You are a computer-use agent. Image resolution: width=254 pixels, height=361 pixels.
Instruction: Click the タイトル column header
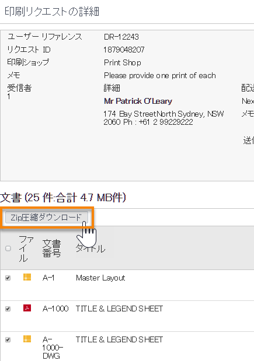(91, 248)
